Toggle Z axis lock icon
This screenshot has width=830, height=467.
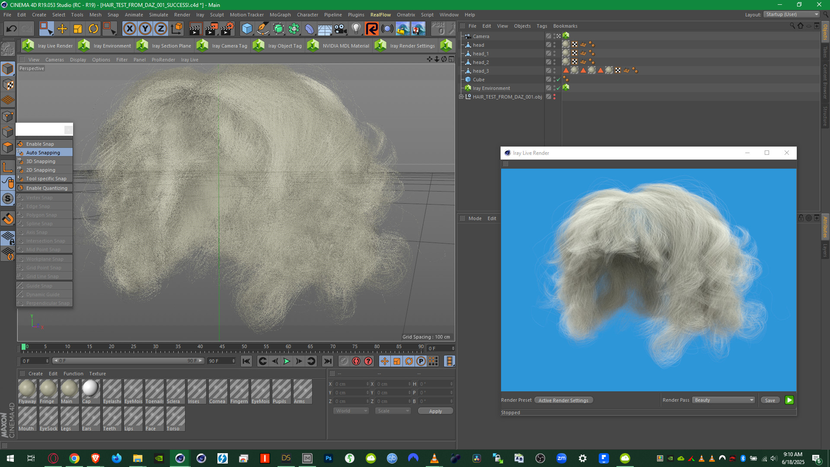point(161,29)
